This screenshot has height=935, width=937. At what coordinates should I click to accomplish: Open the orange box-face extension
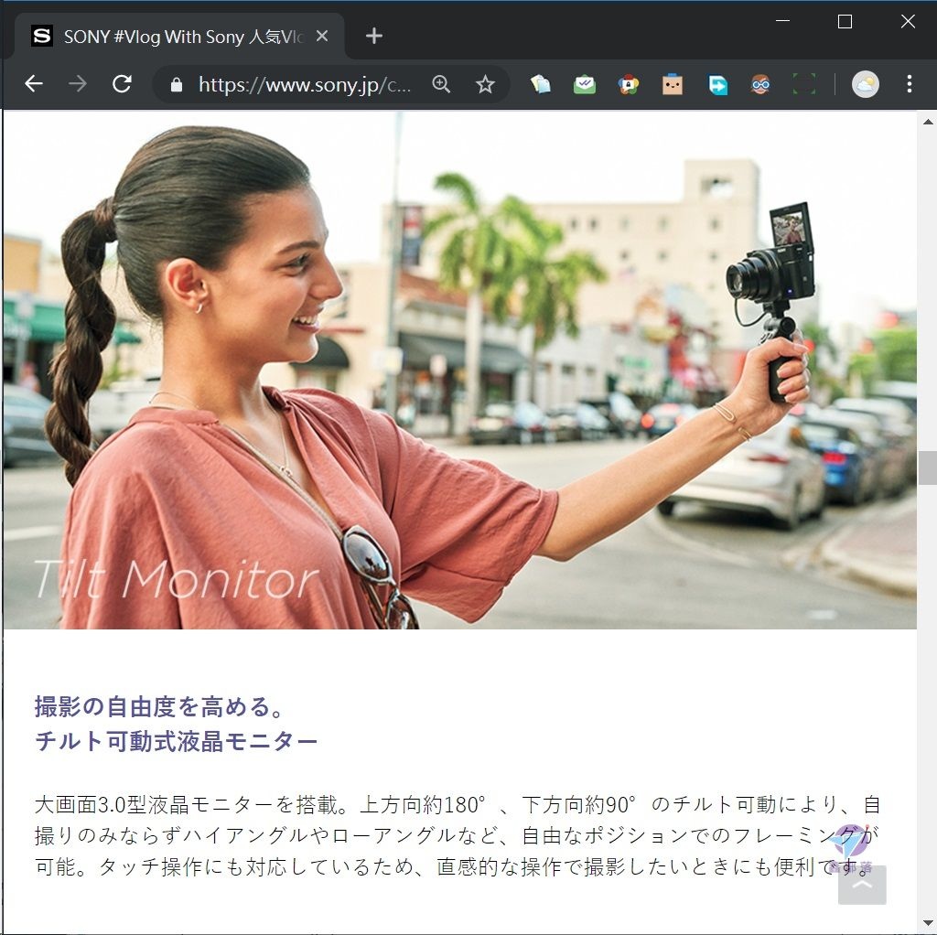(x=673, y=84)
